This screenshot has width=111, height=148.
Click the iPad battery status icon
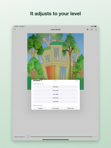[x=96, y=27]
